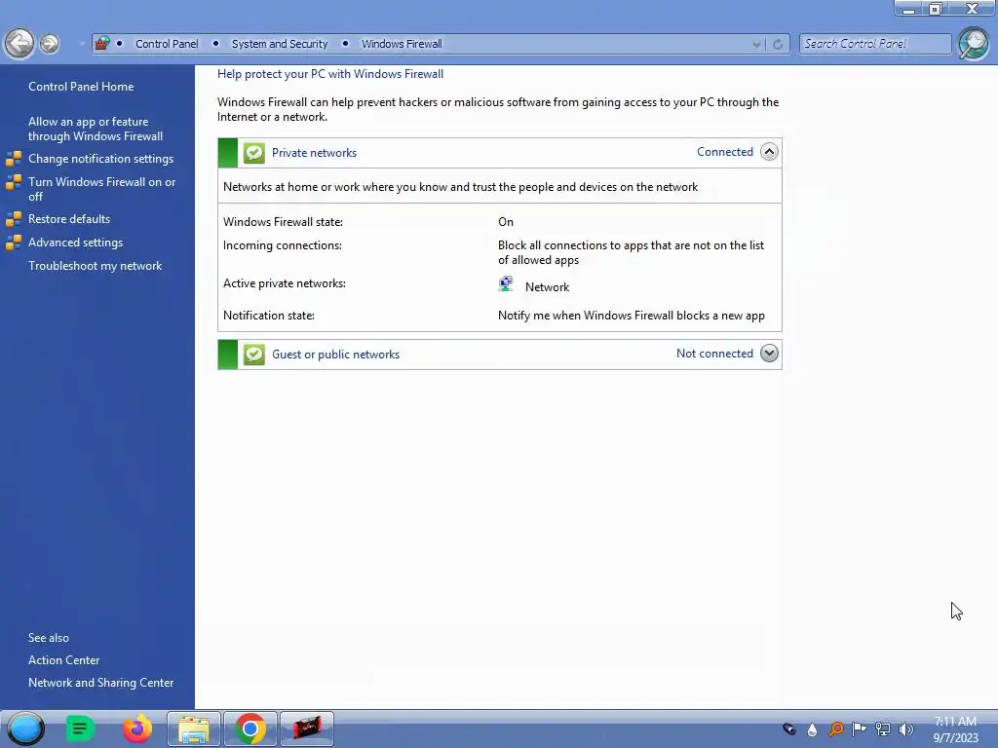Viewport: 998px width, 748px height.
Task: Click the Action Center flag tray icon
Action: (x=860, y=729)
